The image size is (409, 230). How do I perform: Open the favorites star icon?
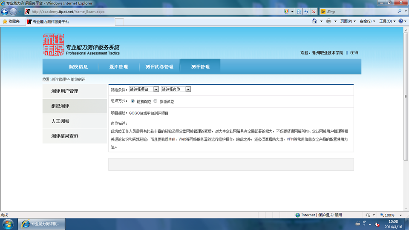[5, 21]
